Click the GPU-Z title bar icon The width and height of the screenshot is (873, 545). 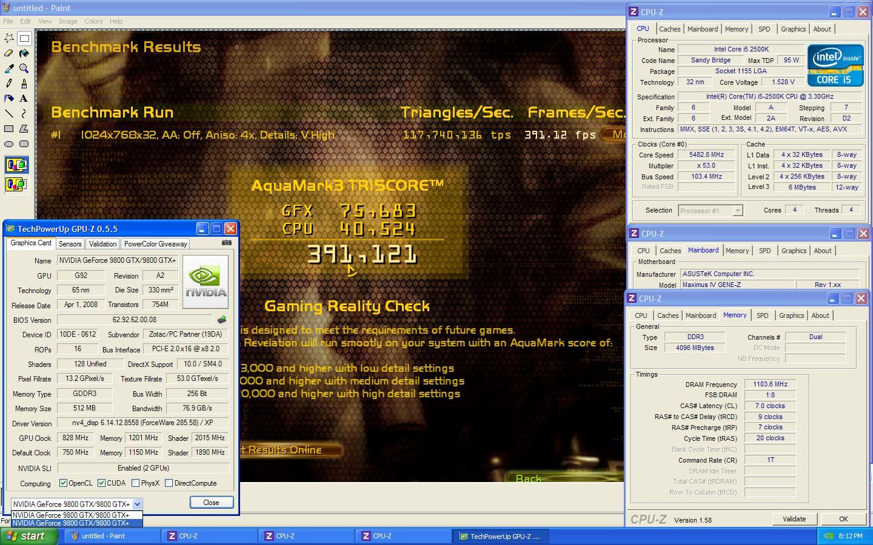tap(10, 229)
